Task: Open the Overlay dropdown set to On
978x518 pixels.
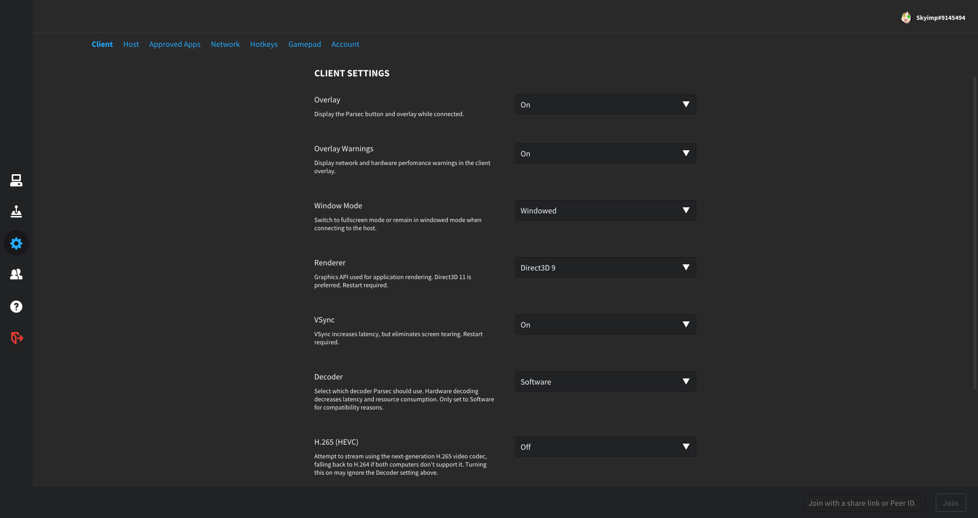Action: click(x=606, y=104)
